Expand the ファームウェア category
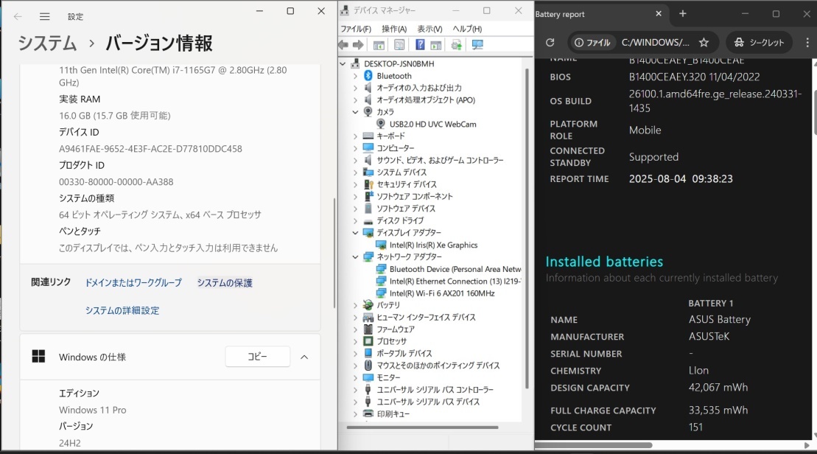This screenshot has width=817, height=454. pyautogui.click(x=355, y=329)
